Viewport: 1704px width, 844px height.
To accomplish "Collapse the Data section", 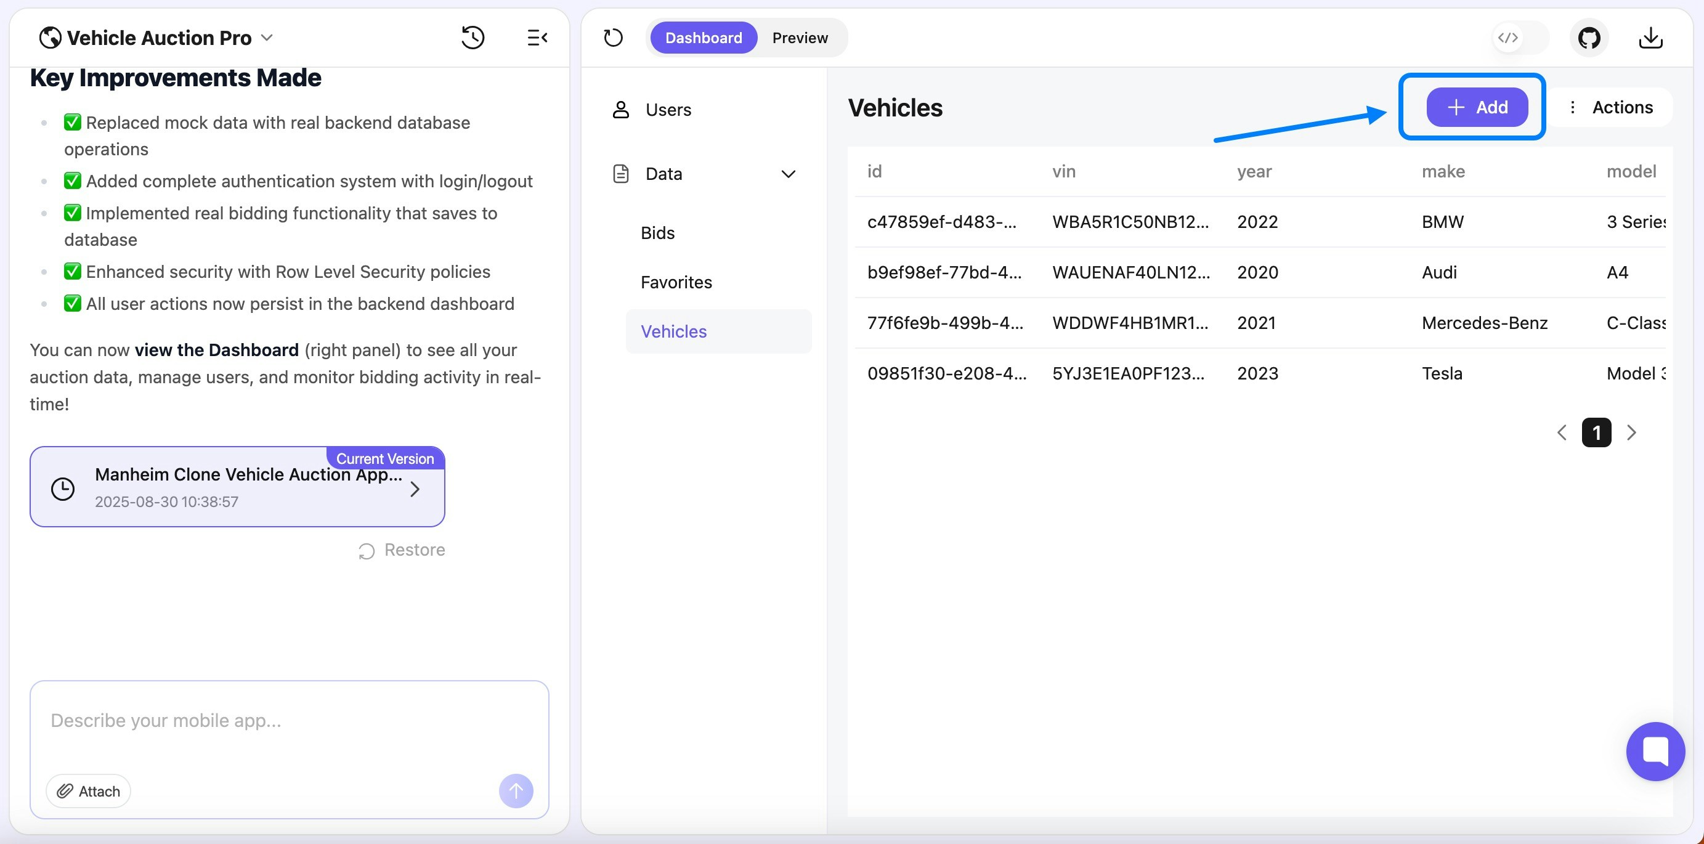I will click(788, 173).
